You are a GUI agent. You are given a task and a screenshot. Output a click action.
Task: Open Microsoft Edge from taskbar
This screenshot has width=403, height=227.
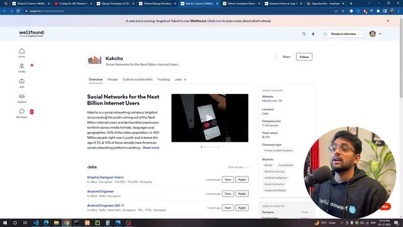pyautogui.click(x=46, y=223)
